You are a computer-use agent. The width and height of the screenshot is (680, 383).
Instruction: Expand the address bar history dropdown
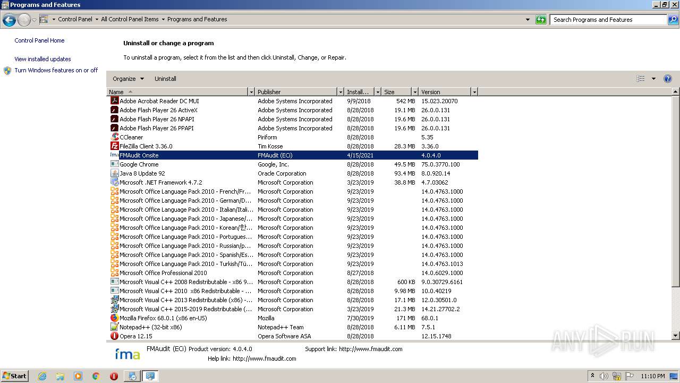click(x=528, y=20)
